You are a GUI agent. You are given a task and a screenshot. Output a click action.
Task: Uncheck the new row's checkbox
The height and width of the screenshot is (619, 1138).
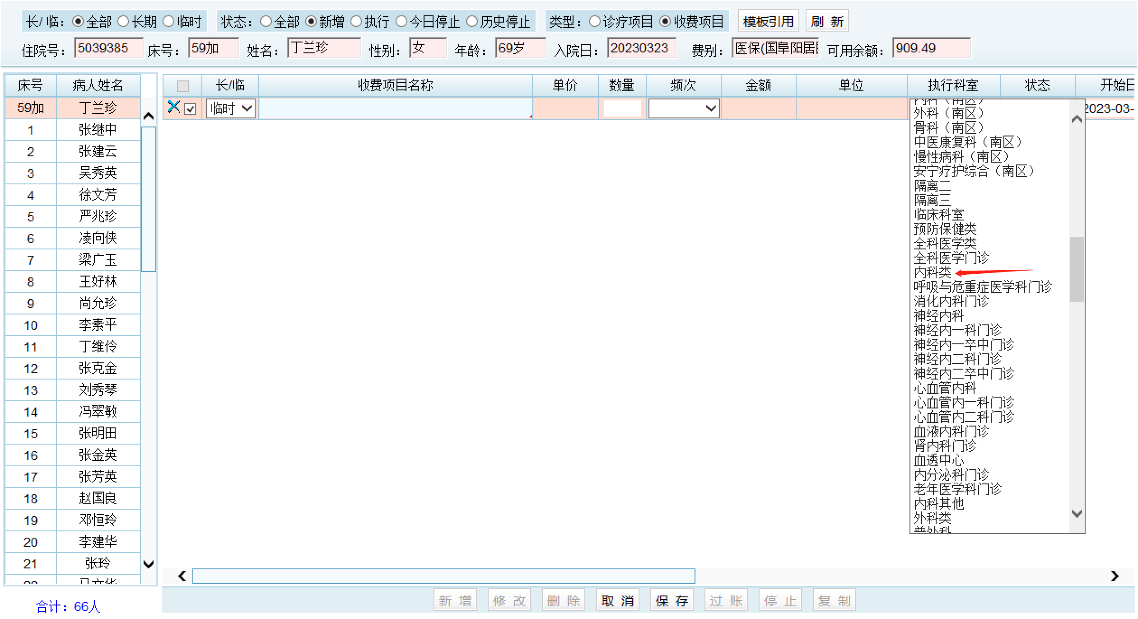pyautogui.click(x=190, y=109)
